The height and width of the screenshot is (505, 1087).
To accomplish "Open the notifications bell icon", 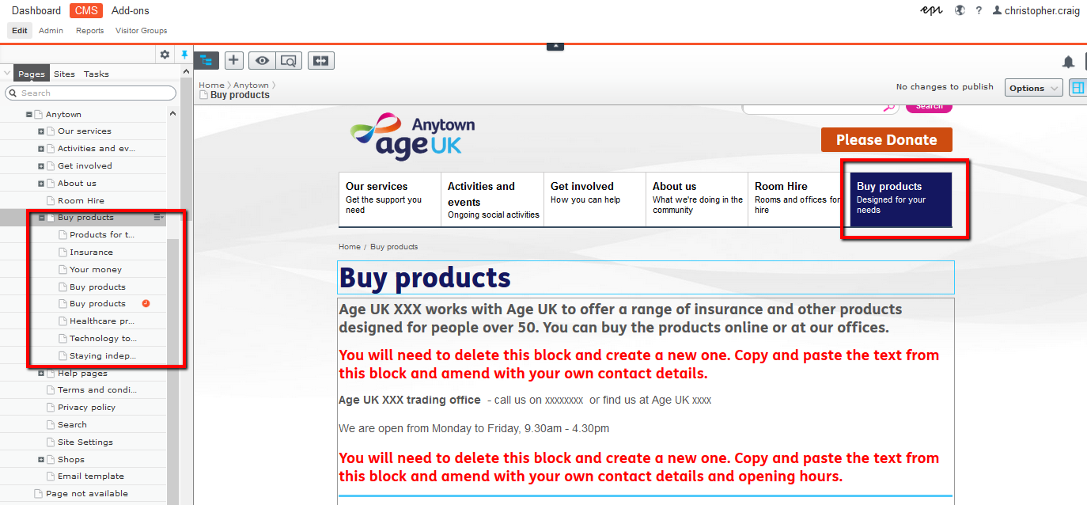I will (x=1069, y=62).
